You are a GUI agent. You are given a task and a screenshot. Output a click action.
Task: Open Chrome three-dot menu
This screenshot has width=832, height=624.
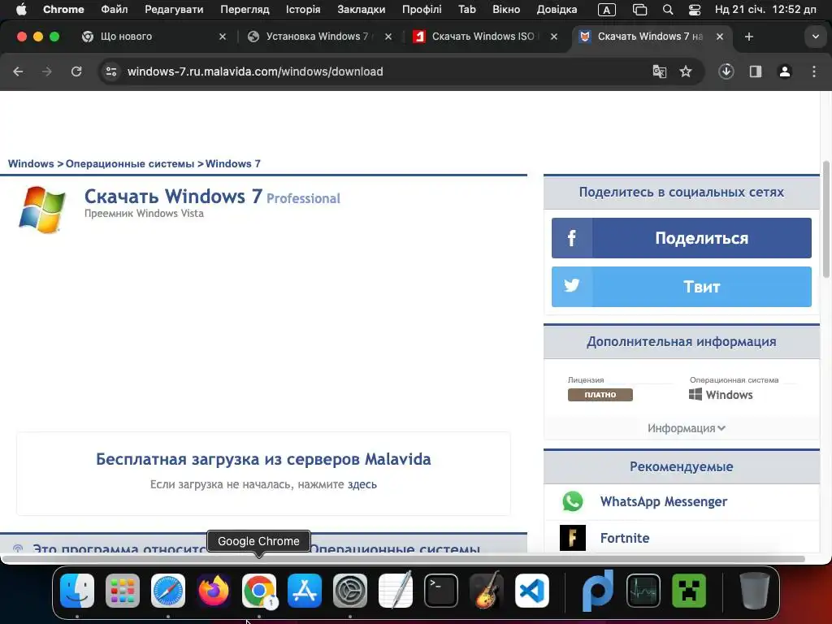[814, 71]
